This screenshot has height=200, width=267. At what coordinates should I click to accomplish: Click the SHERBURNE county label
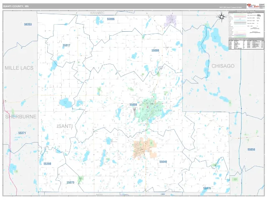click(x=21, y=117)
